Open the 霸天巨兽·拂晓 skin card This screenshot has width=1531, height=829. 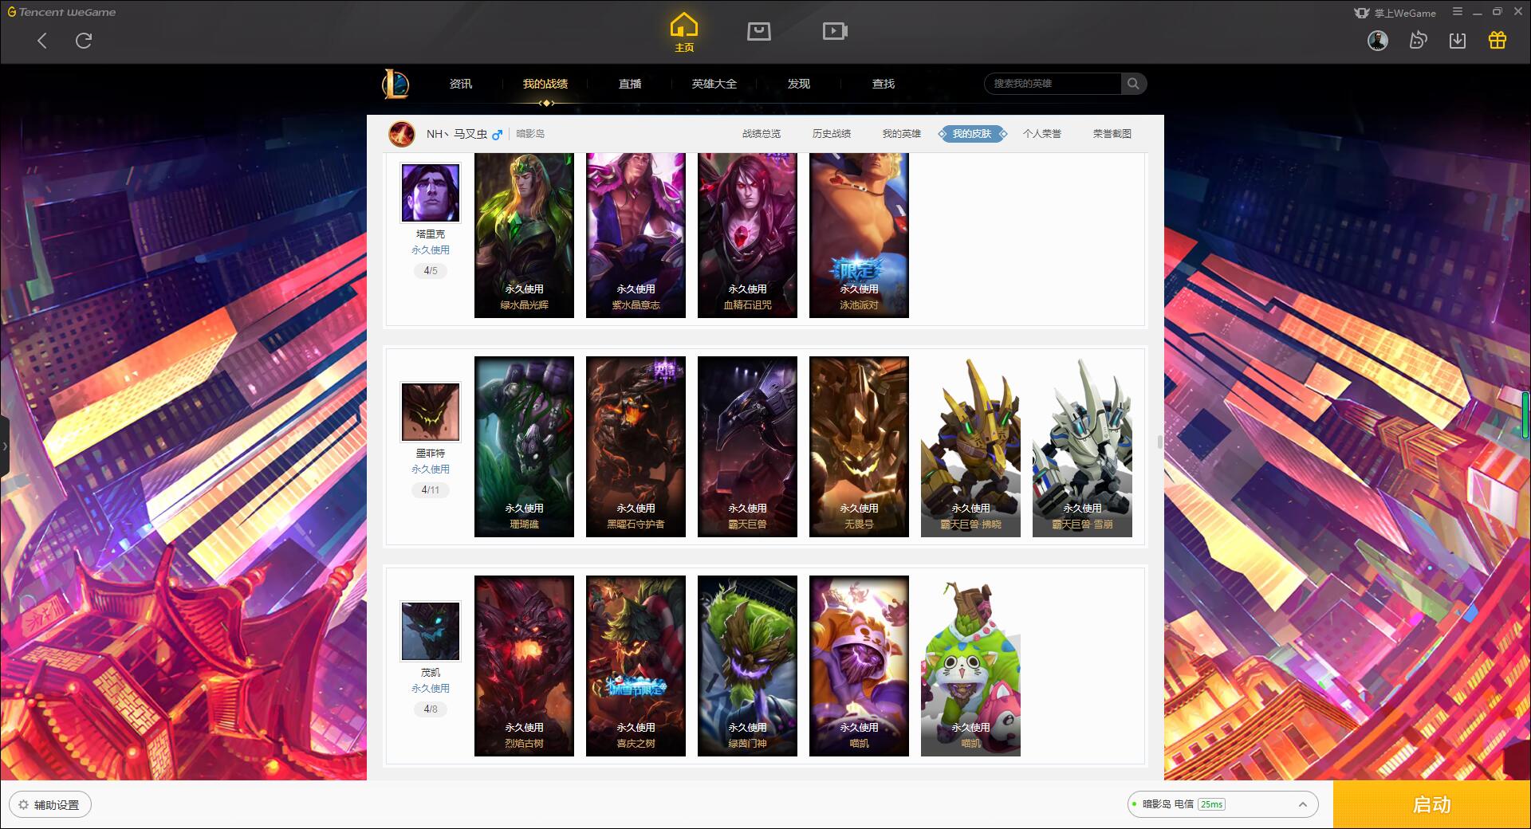click(970, 446)
